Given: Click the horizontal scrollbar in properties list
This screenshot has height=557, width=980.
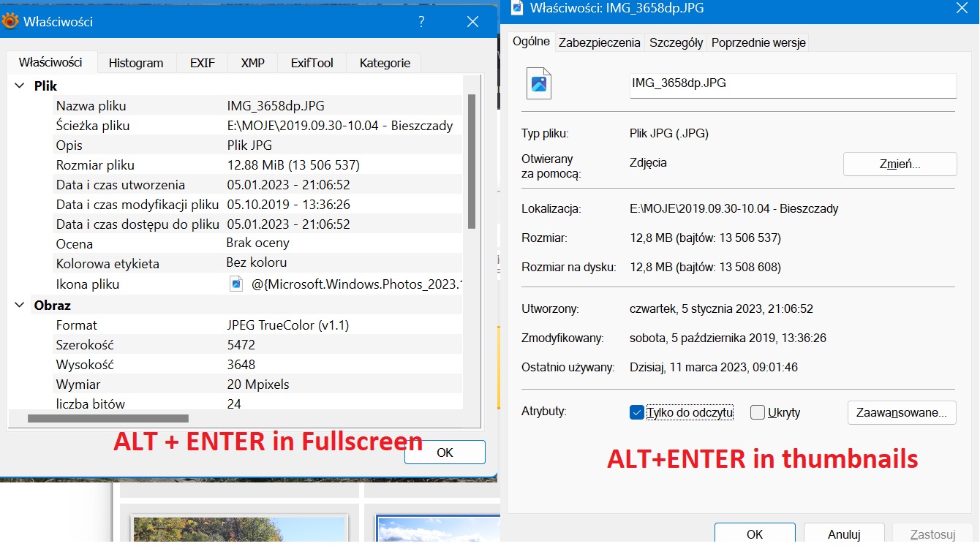Looking at the screenshot, I should point(108,419).
